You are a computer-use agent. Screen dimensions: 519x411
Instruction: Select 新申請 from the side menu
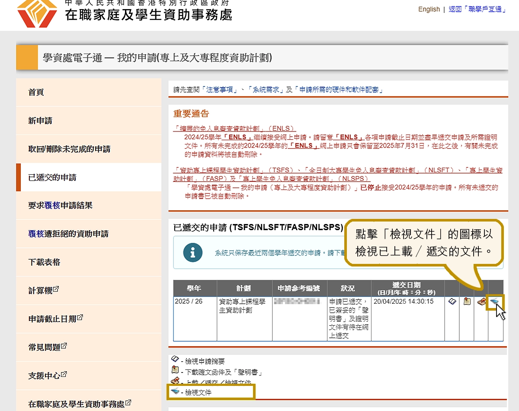point(89,121)
